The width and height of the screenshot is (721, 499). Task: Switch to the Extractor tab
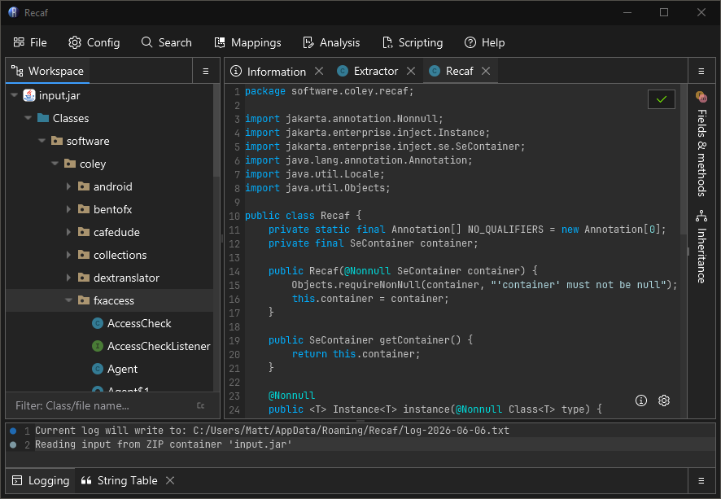click(368, 72)
